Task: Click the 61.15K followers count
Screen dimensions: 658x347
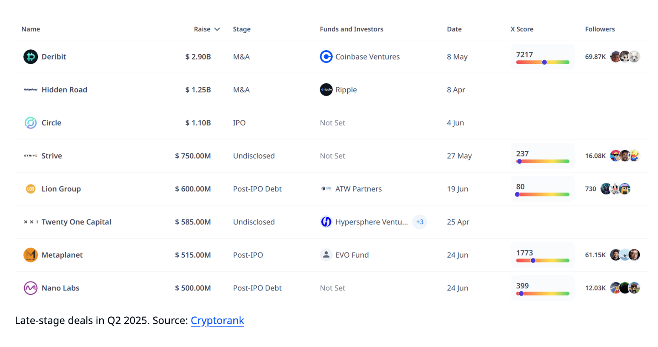Action: pos(595,255)
